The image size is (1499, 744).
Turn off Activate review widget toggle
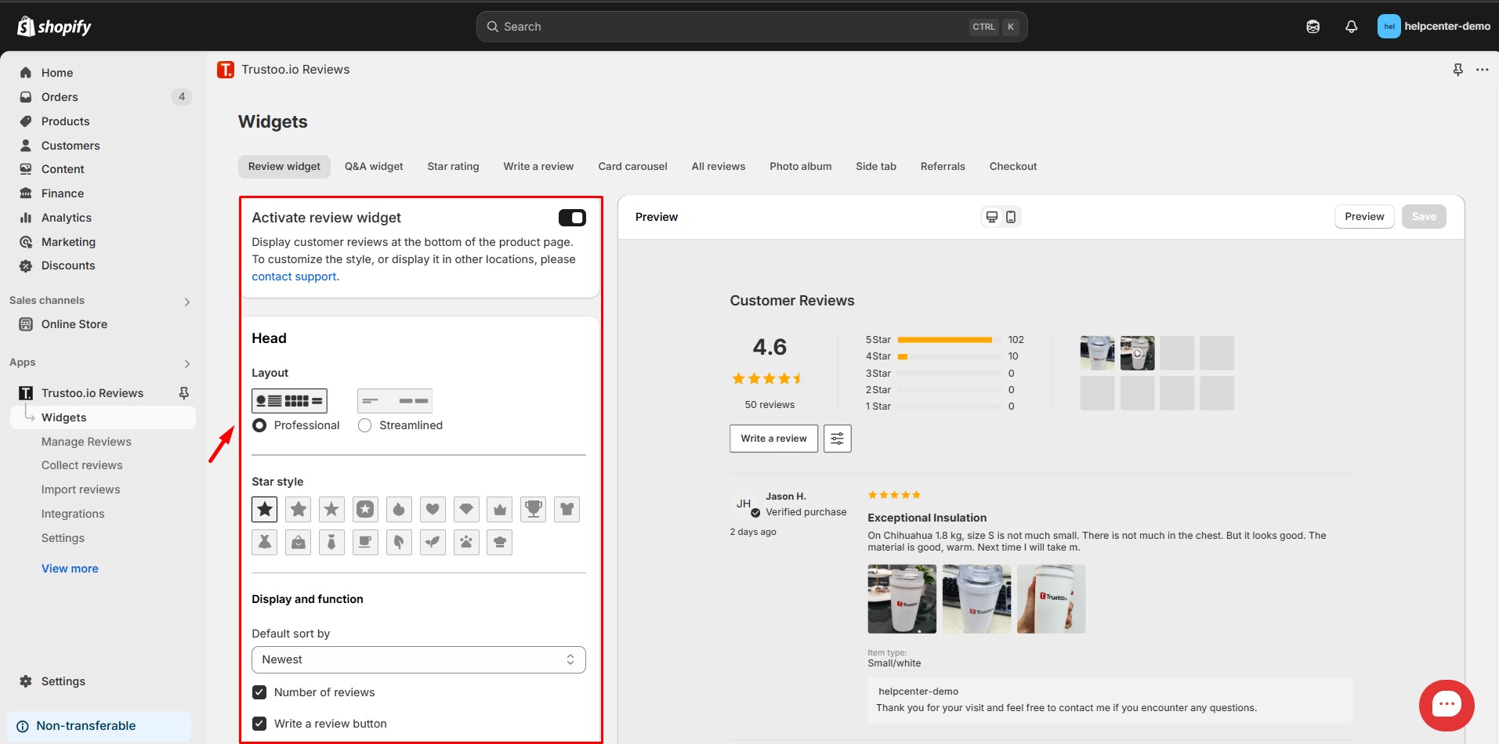(572, 218)
